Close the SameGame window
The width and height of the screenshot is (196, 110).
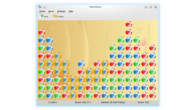(156, 7)
